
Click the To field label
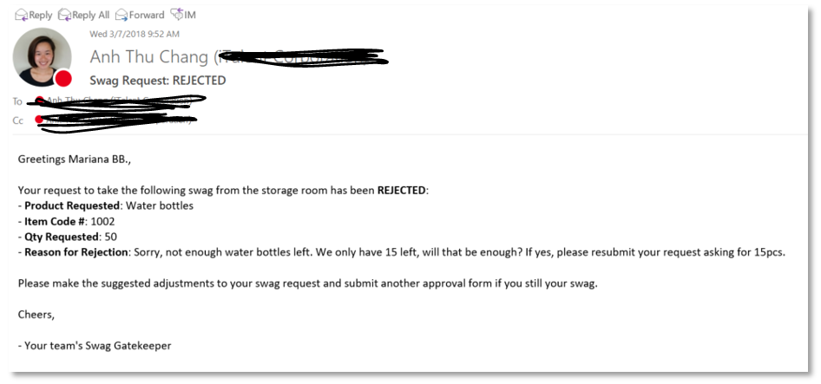[x=17, y=101]
